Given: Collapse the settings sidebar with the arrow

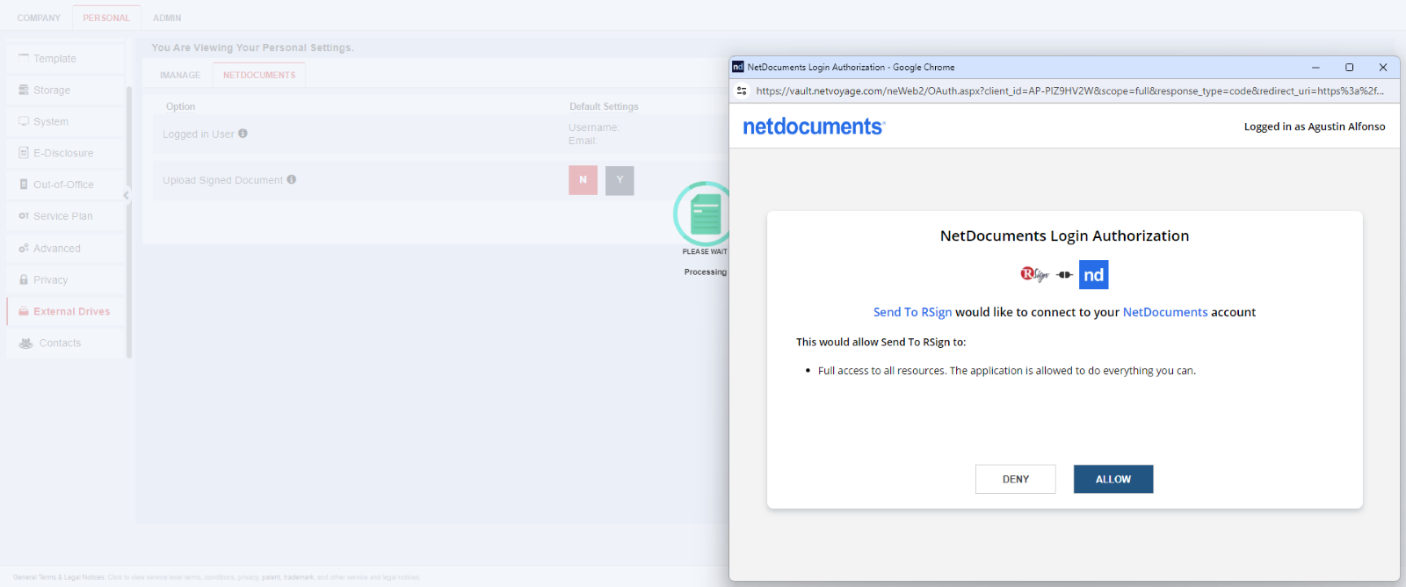Looking at the screenshot, I should [x=126, y=195].
